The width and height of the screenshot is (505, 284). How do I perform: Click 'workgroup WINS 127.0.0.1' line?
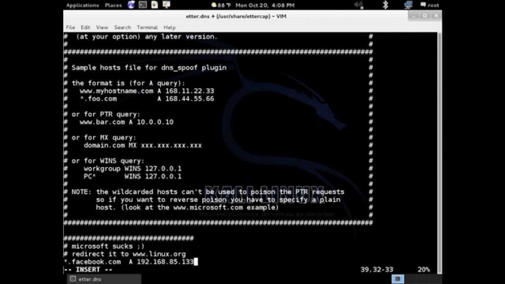tap(133, 168)
